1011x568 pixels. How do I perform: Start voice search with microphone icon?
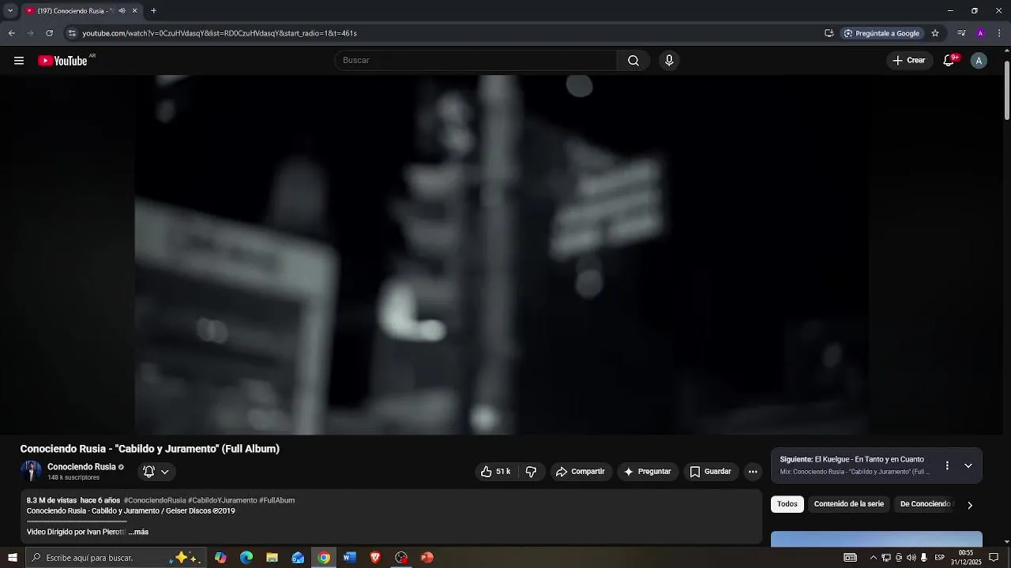pyautogui.click(x=669, y=61)
